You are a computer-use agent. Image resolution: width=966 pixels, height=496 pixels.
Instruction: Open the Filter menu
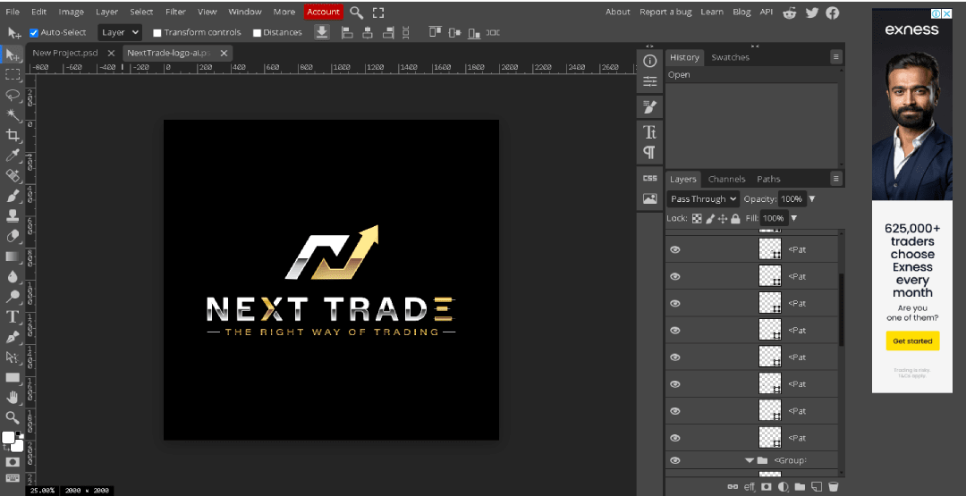click(175, 12)
